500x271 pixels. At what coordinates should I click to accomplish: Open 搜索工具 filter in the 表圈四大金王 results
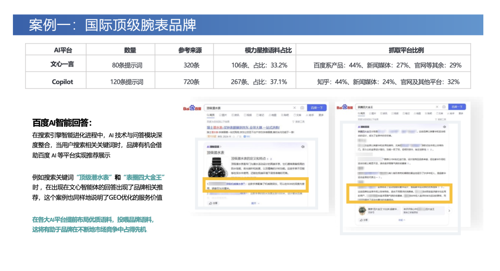coord(441,119)
